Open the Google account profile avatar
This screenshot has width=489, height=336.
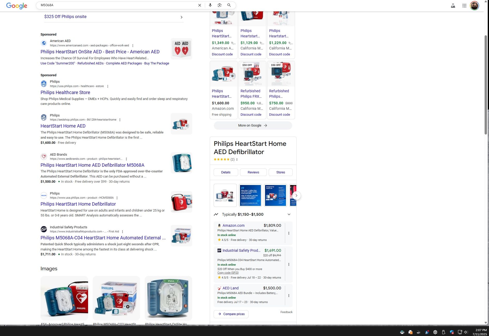click(475, 5)
